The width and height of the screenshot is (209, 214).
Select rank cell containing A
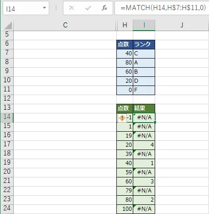pyautogui.click(x=144, y=63)
